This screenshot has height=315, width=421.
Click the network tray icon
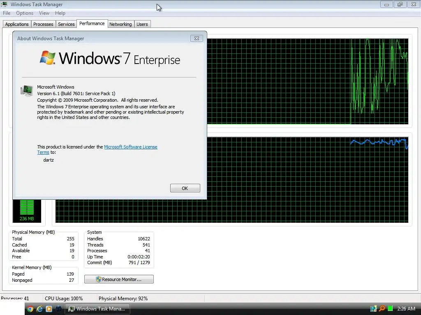pos(373,309)
